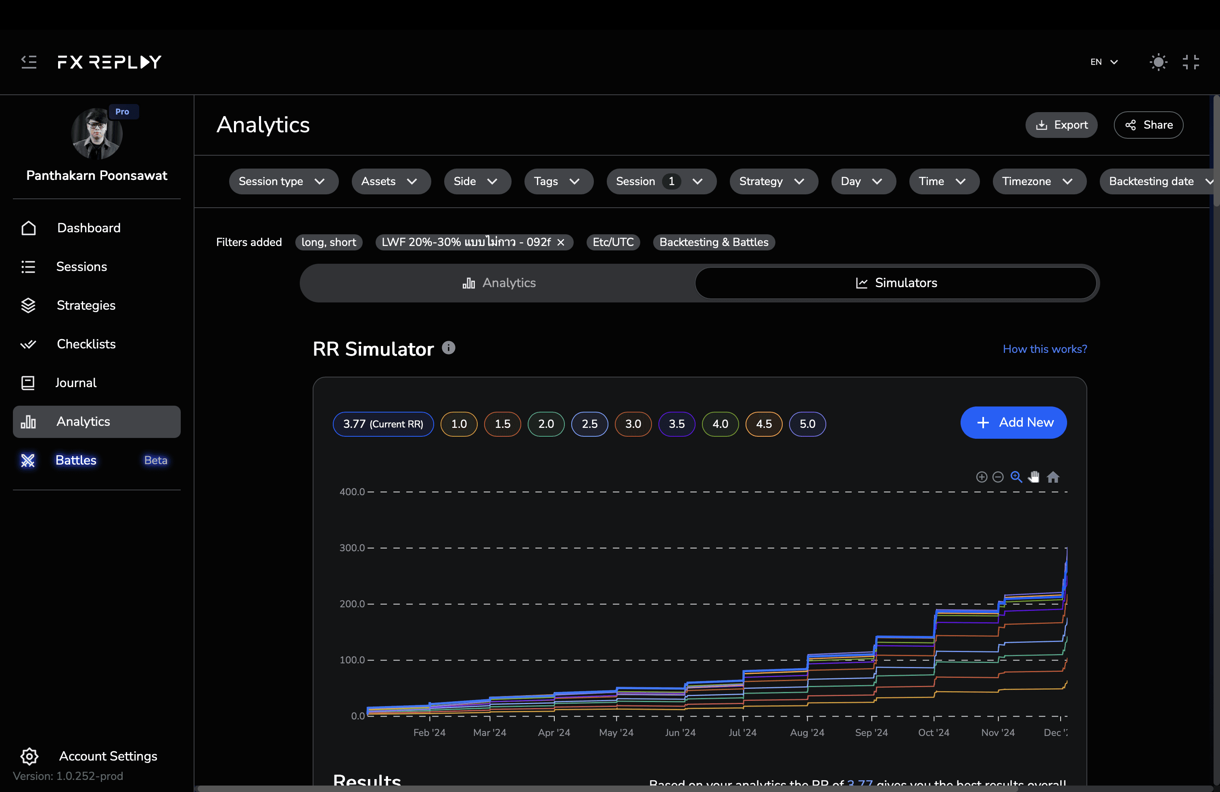Select the chart panning hand tool

coord(1034,477)
